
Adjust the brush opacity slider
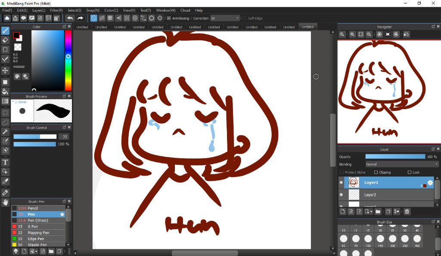pos(34,144)
